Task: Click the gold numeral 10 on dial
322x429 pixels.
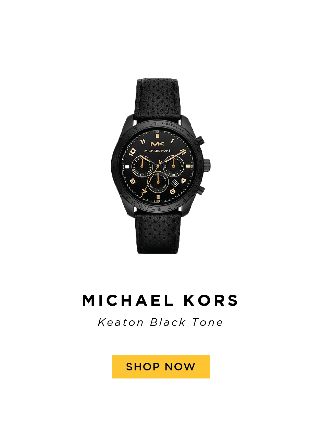Action: point(133,153)
